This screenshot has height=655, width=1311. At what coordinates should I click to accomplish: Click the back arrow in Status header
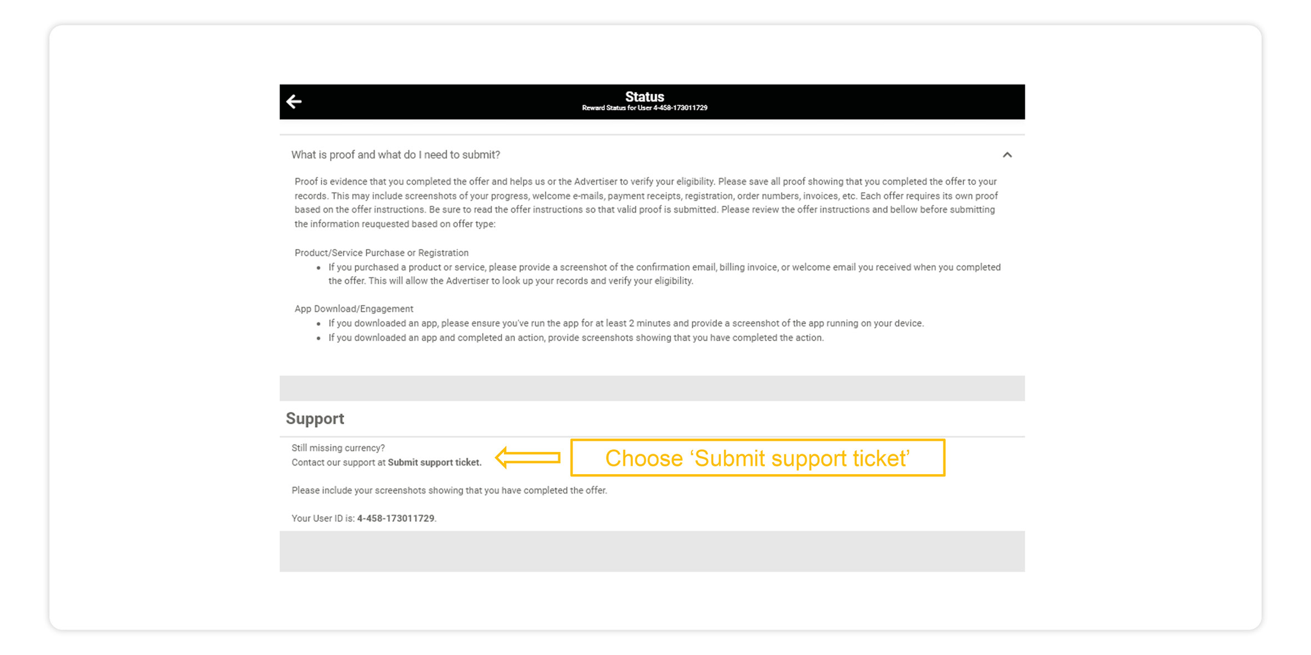(294, 102)
